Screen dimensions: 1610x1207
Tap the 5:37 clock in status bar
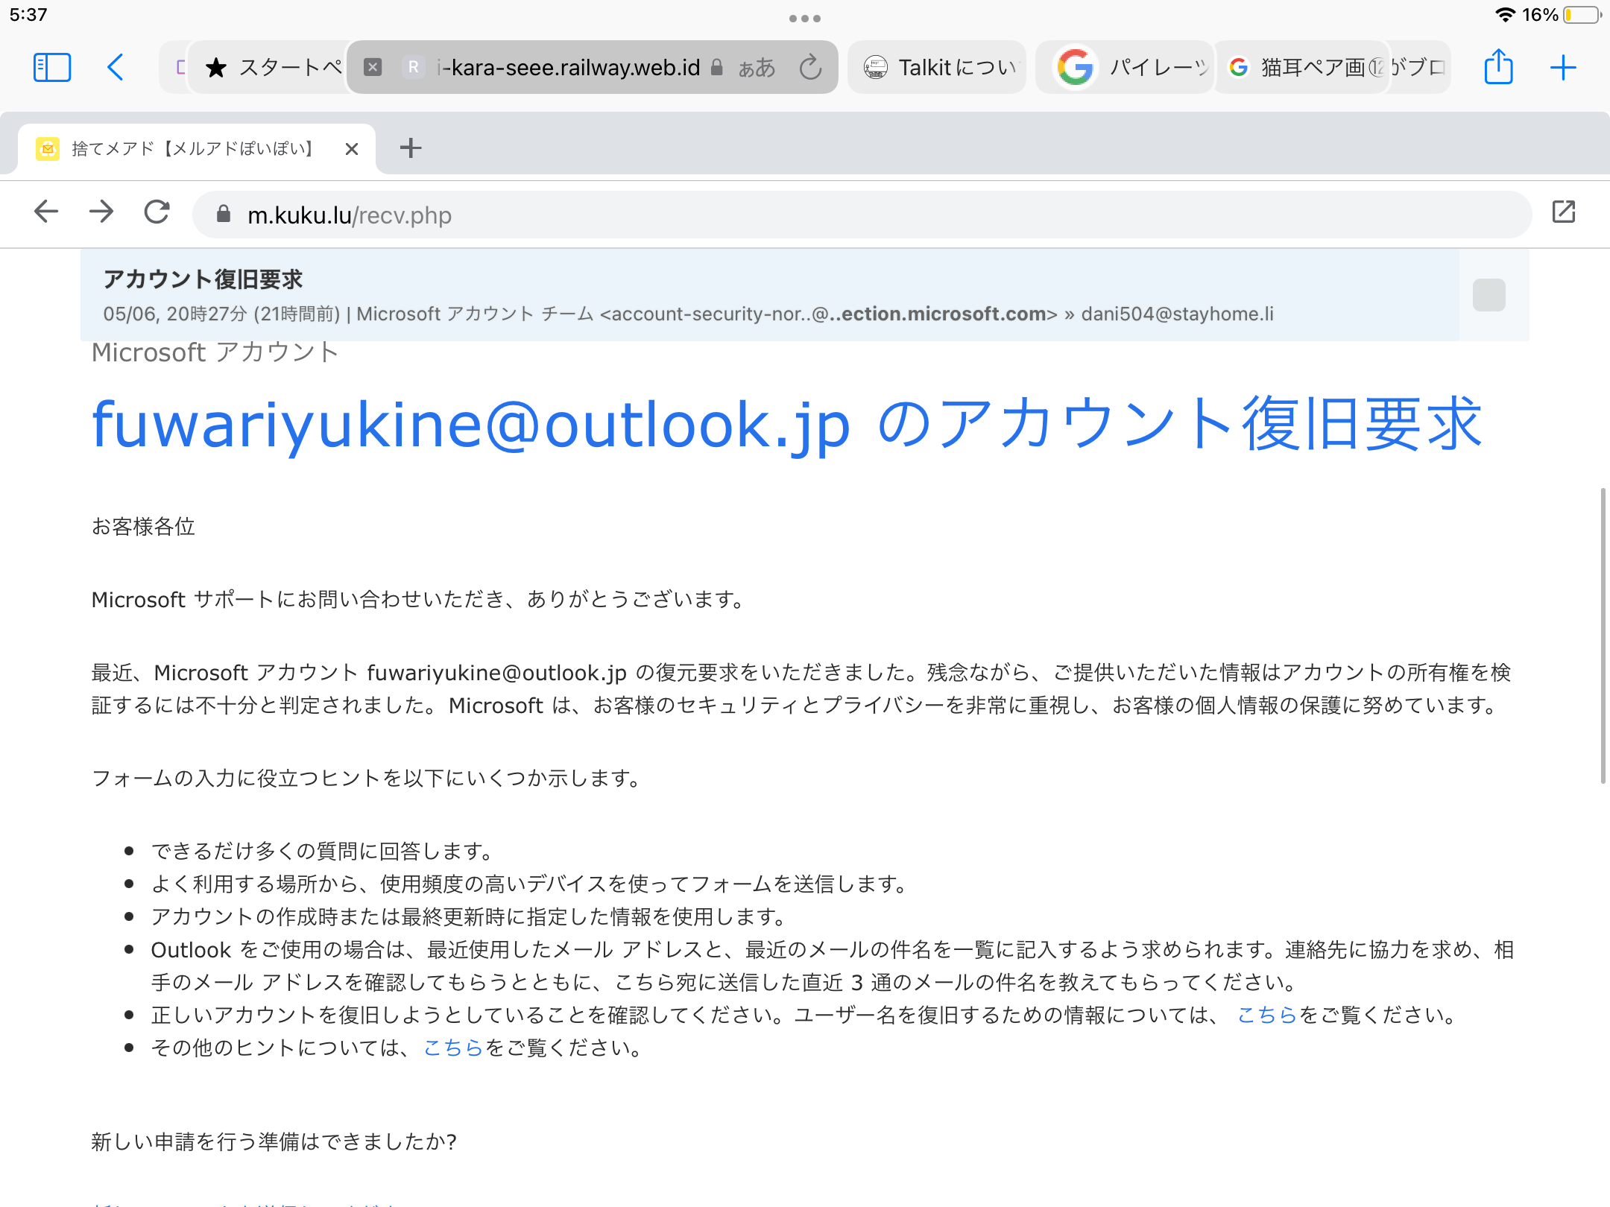click(28, 15)
